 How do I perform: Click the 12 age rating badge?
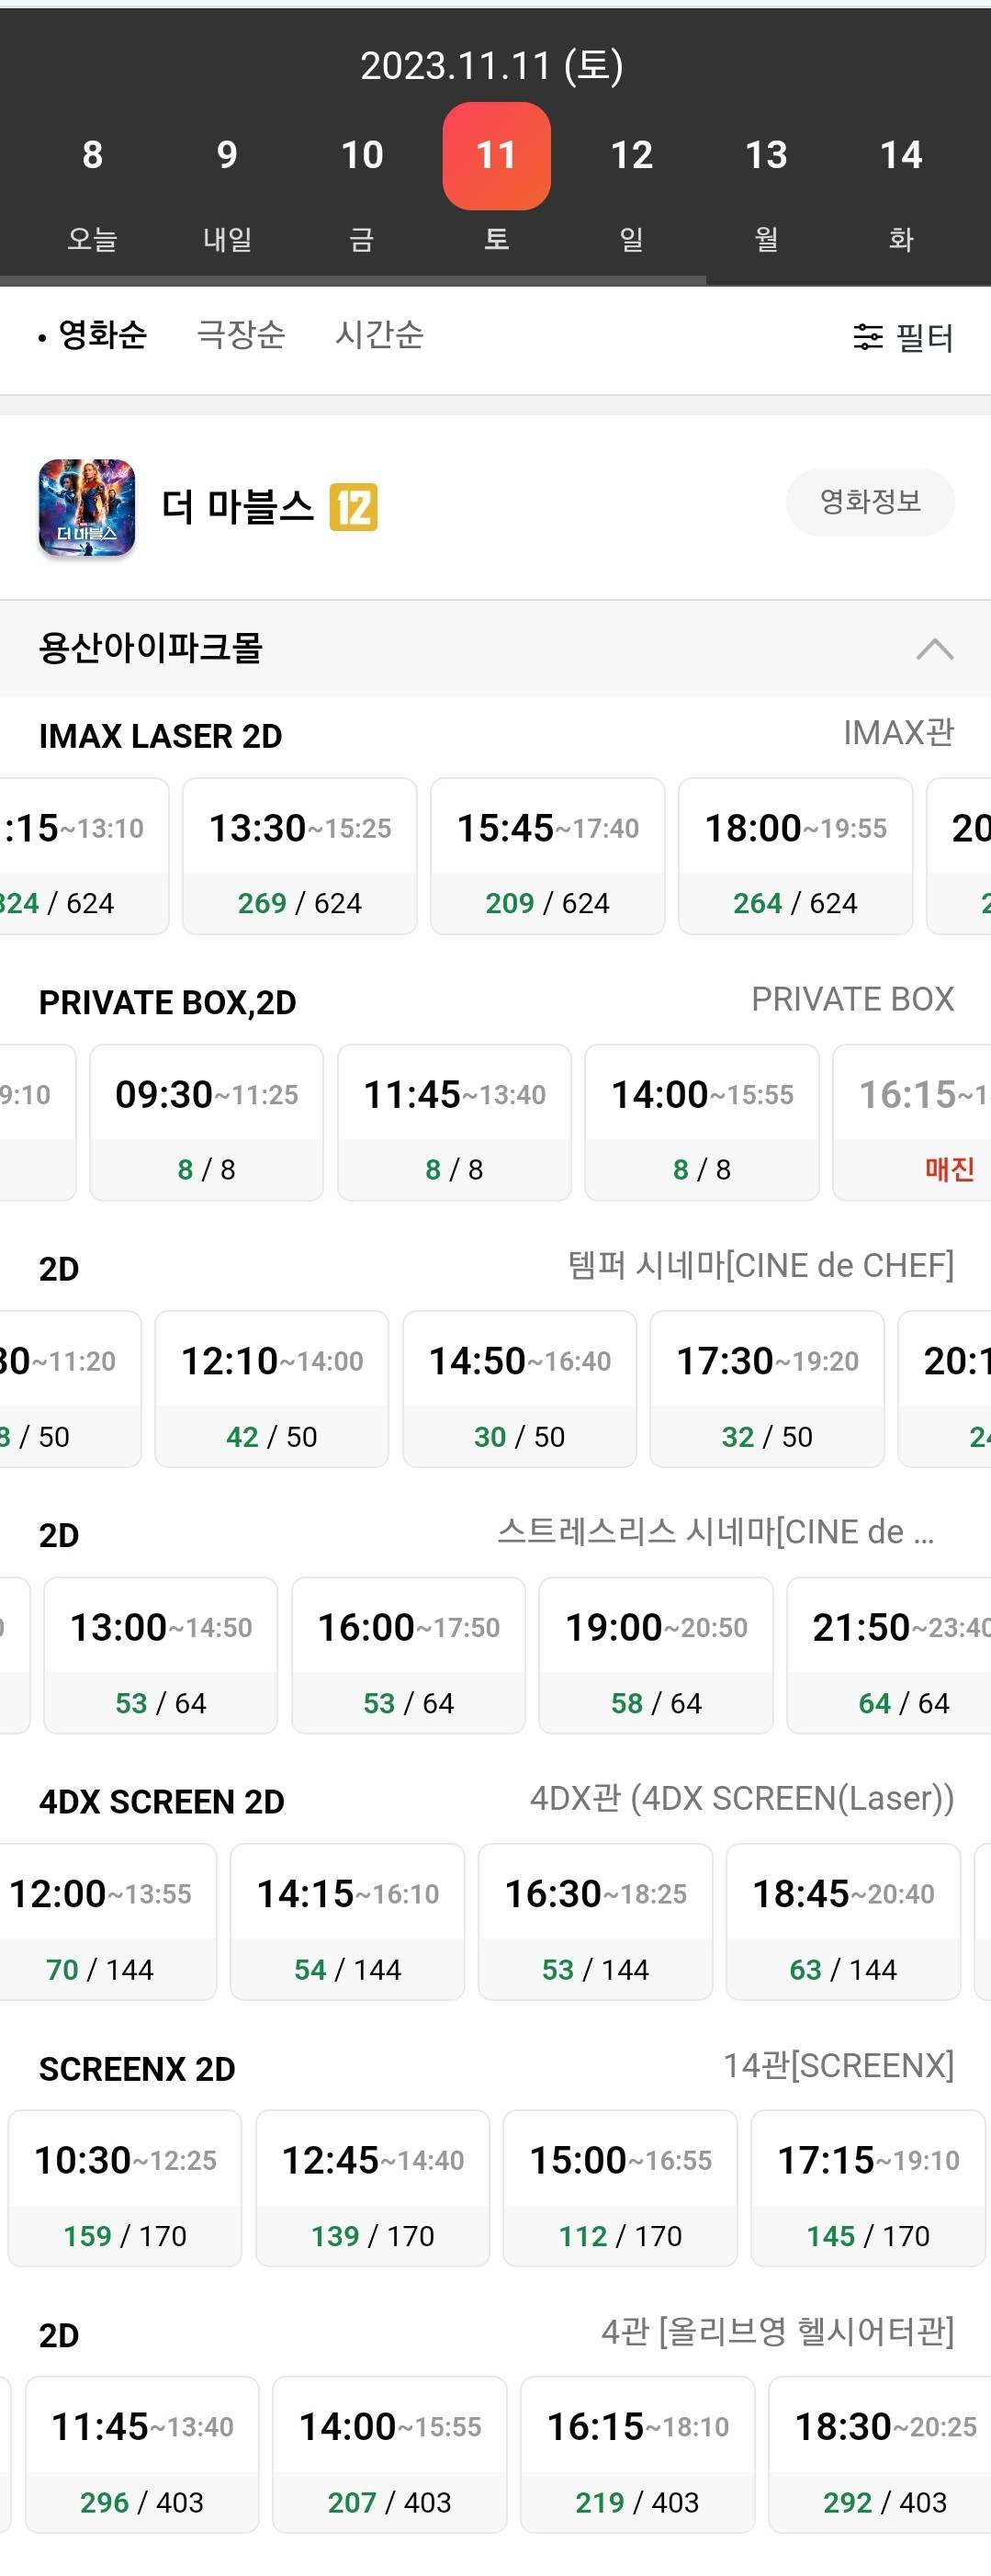click(354, 507)
